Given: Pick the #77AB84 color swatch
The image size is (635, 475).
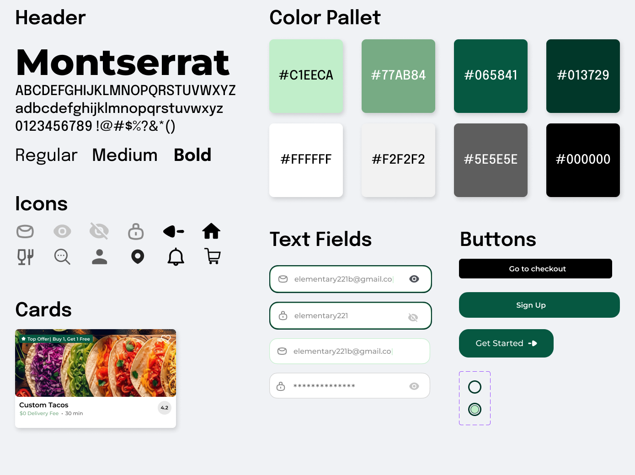Looking at the screenshot, I should click(398, 76).
